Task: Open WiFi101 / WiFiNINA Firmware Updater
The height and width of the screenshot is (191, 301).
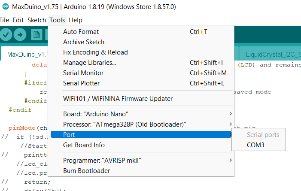Action: (118, 99)
